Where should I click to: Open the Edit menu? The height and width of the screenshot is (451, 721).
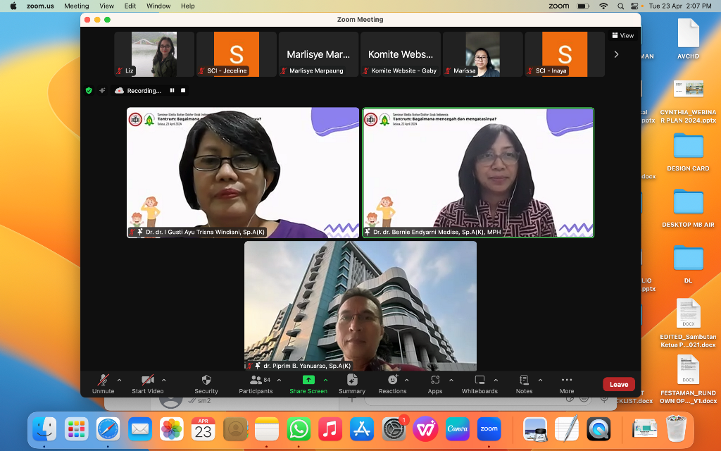(130, 6)
